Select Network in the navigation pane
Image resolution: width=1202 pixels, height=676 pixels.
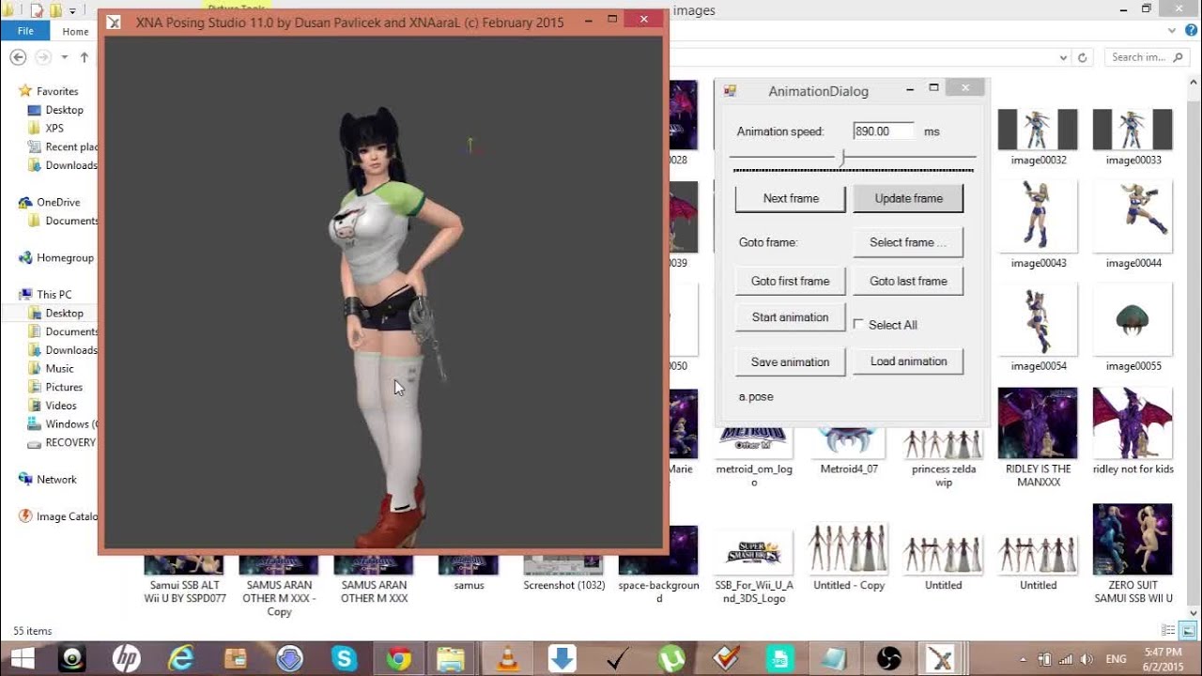click(56, 479)
